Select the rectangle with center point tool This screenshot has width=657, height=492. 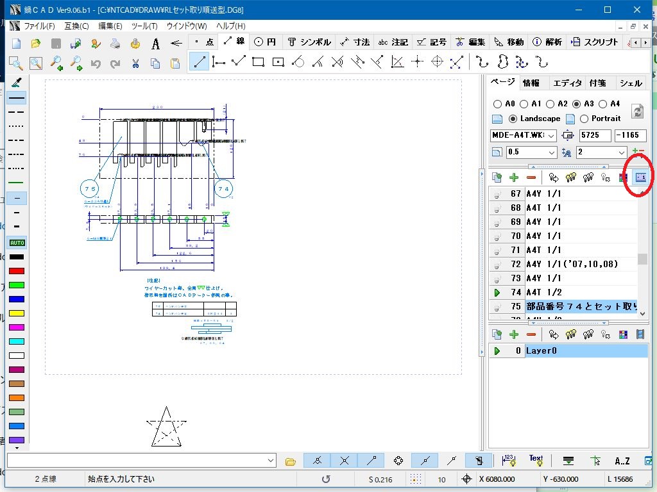tap(278, 62)
